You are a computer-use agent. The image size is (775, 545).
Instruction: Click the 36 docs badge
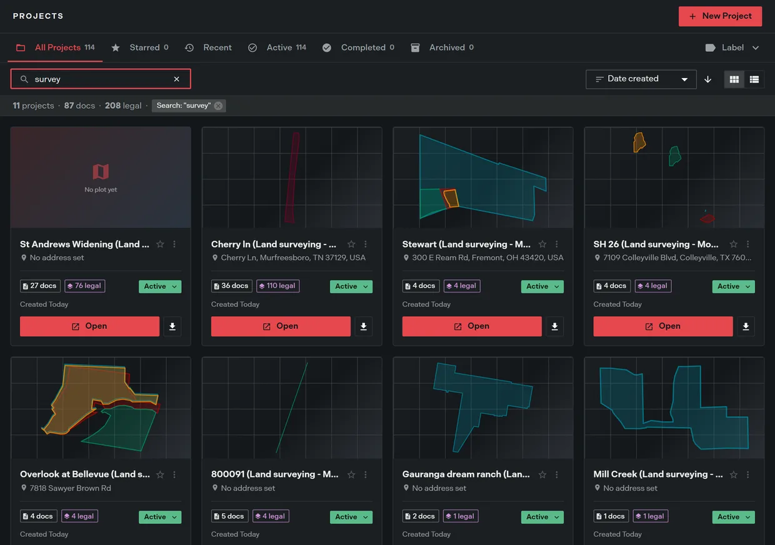coord(231,286)
